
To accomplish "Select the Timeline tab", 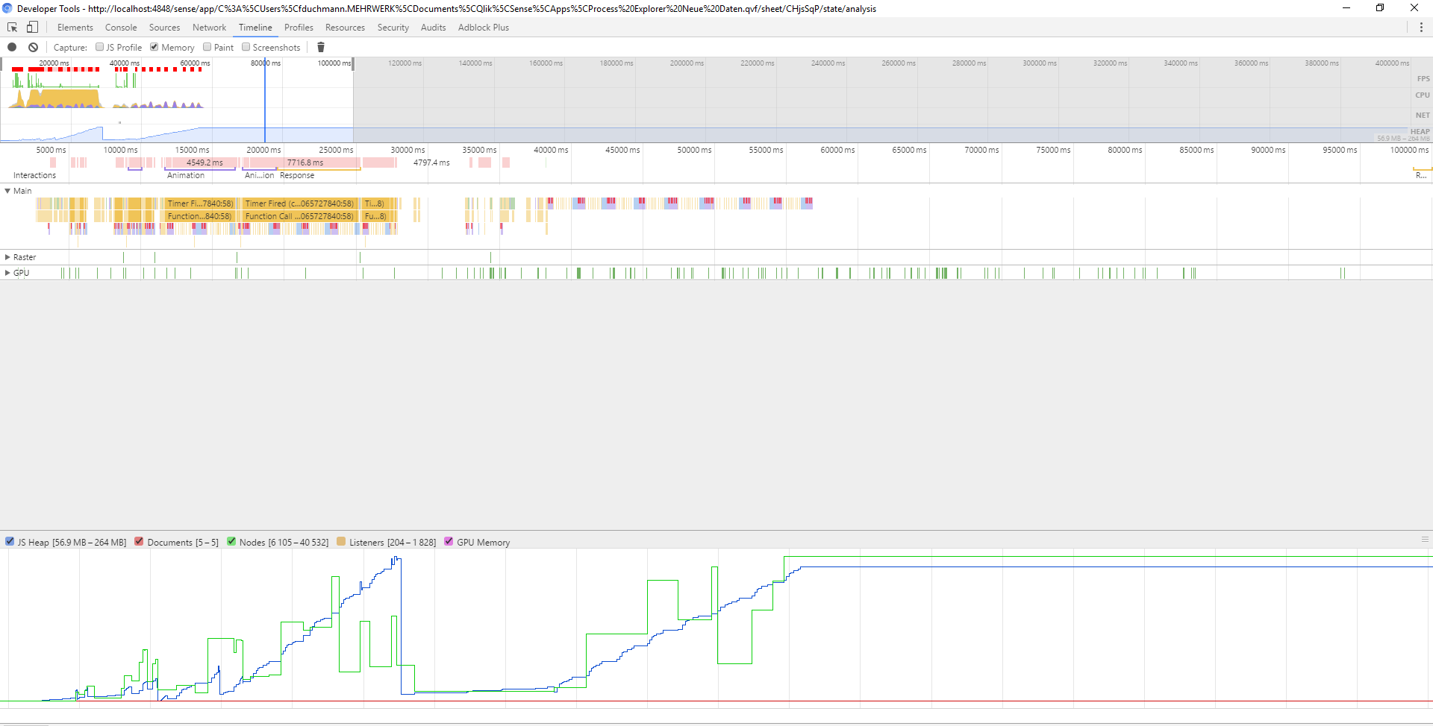I will click(x=255, y=28).
